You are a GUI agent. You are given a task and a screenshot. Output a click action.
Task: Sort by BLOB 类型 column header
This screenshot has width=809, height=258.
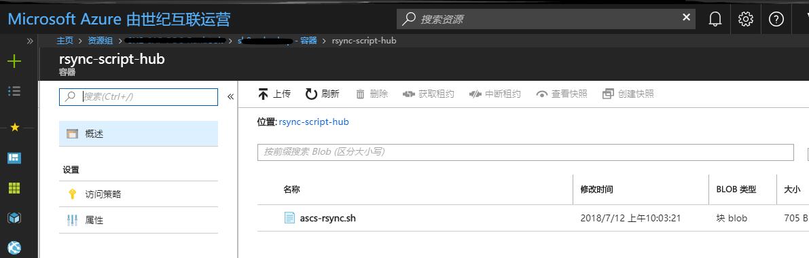[x=736, y=189]
